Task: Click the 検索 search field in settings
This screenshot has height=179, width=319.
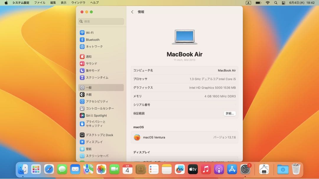Action: (101, 21)
